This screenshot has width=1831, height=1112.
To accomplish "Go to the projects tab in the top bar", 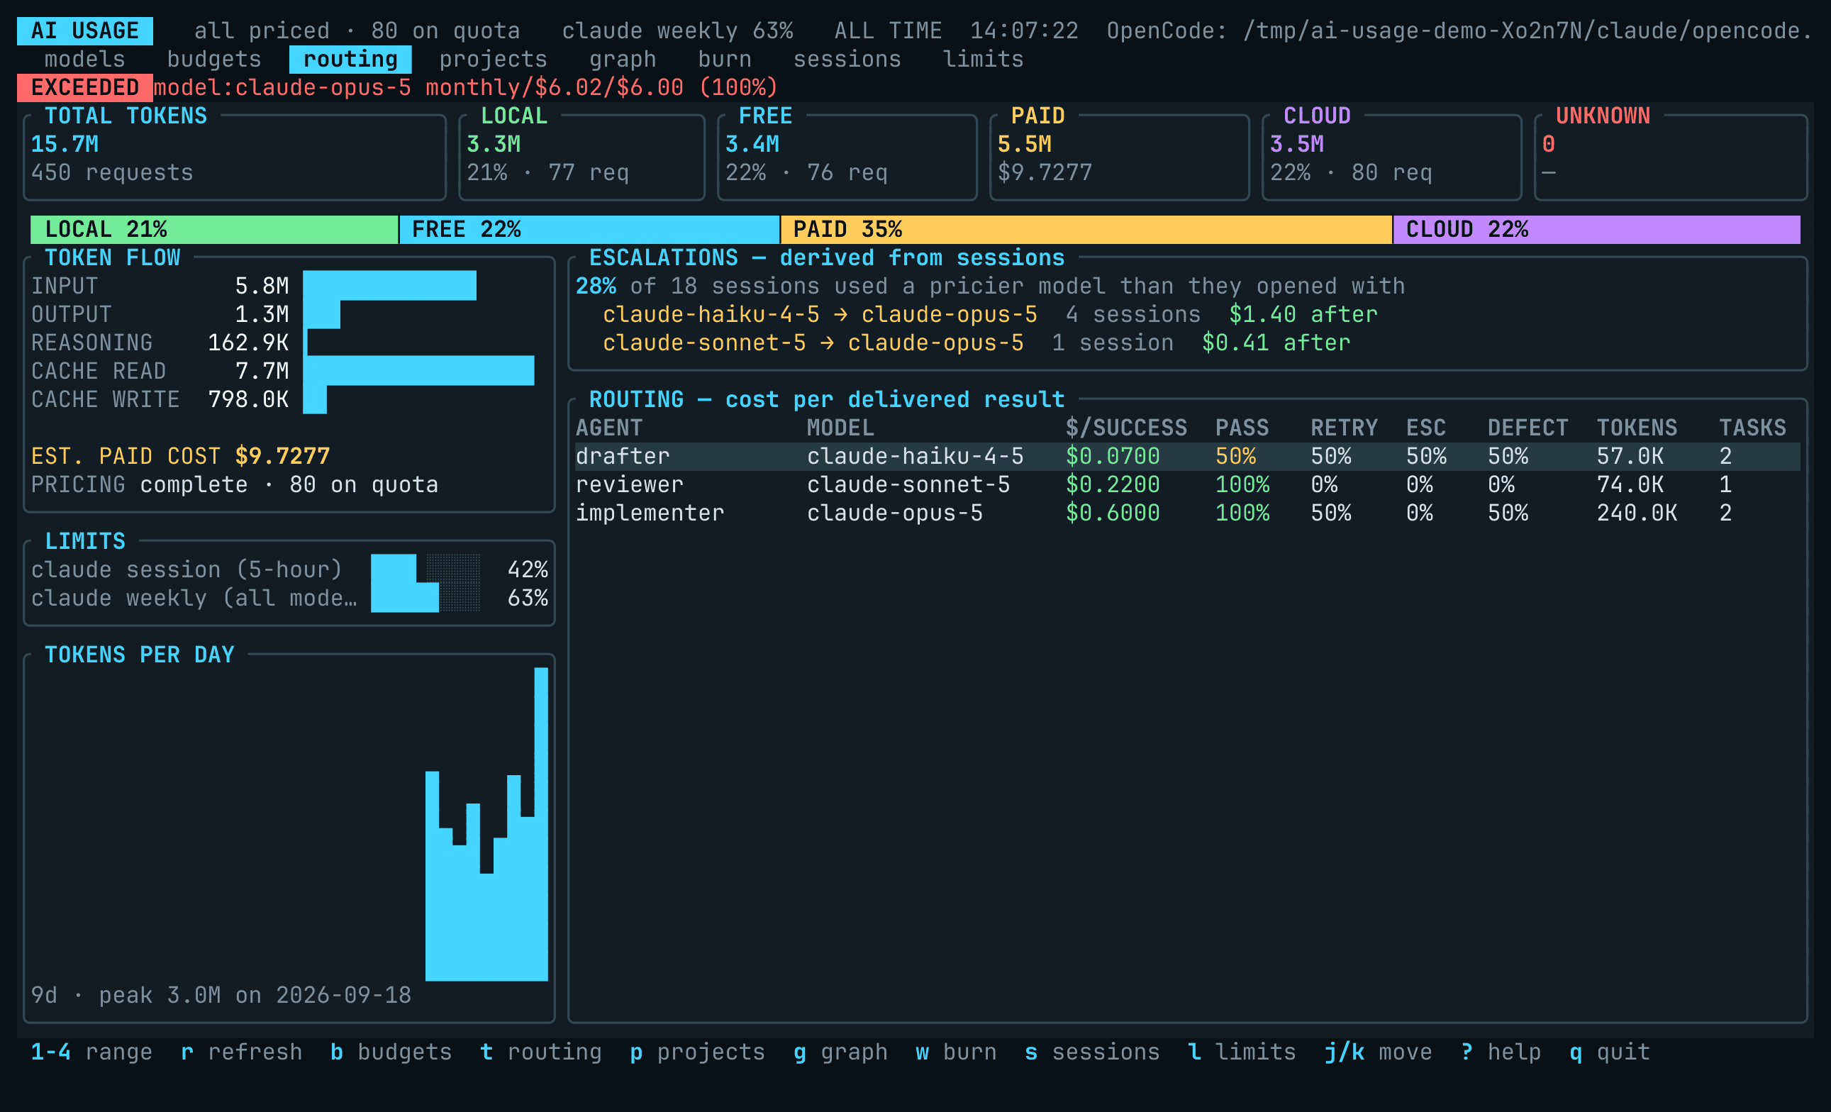I will [493, 60].
